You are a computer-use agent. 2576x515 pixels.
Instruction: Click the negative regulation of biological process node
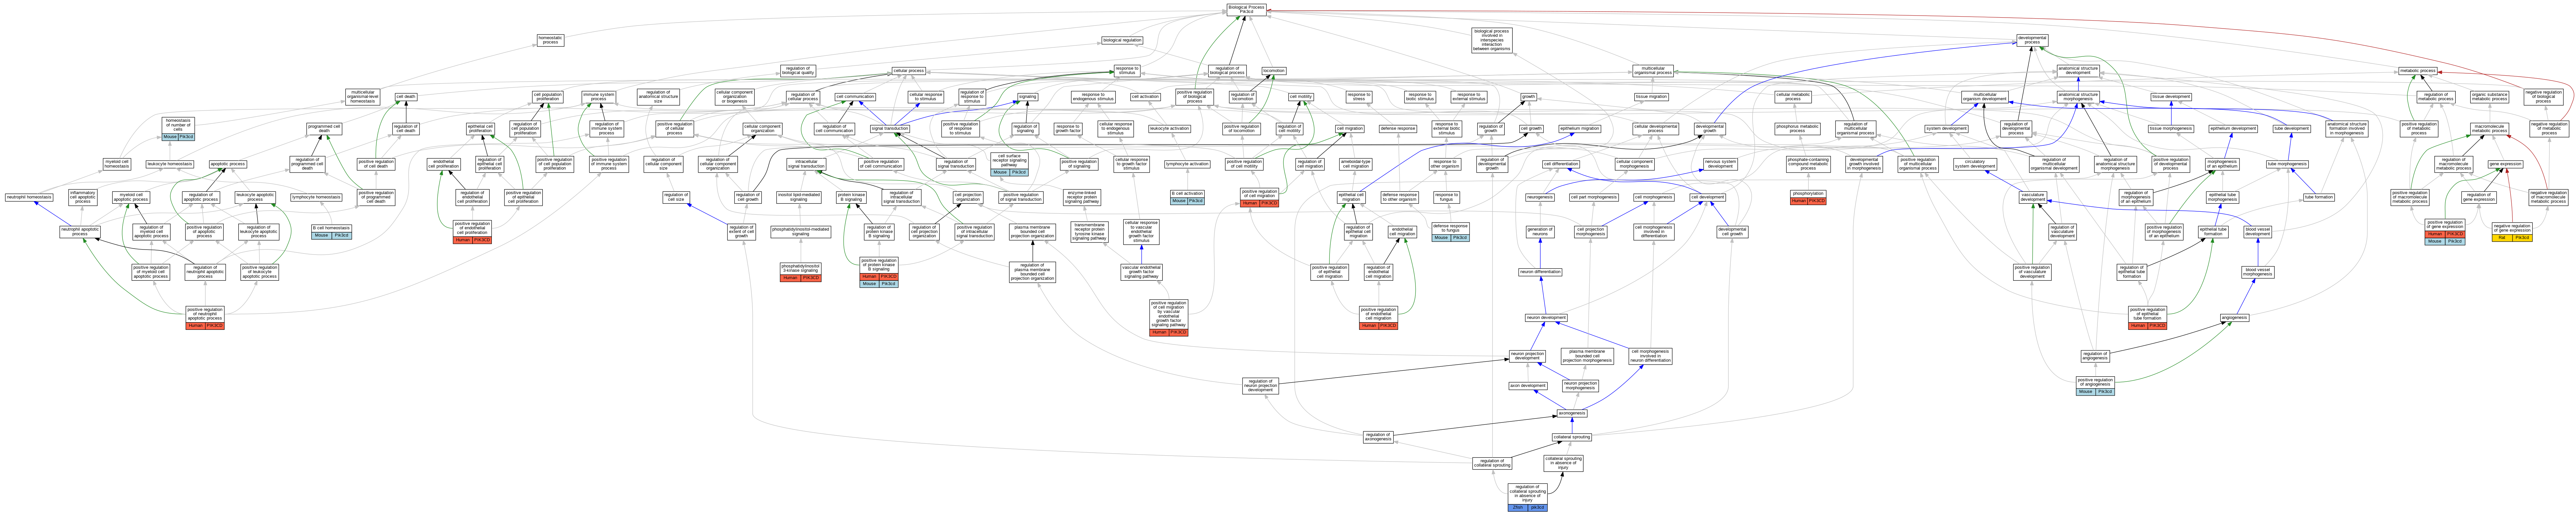click(x=2543, y=97)
